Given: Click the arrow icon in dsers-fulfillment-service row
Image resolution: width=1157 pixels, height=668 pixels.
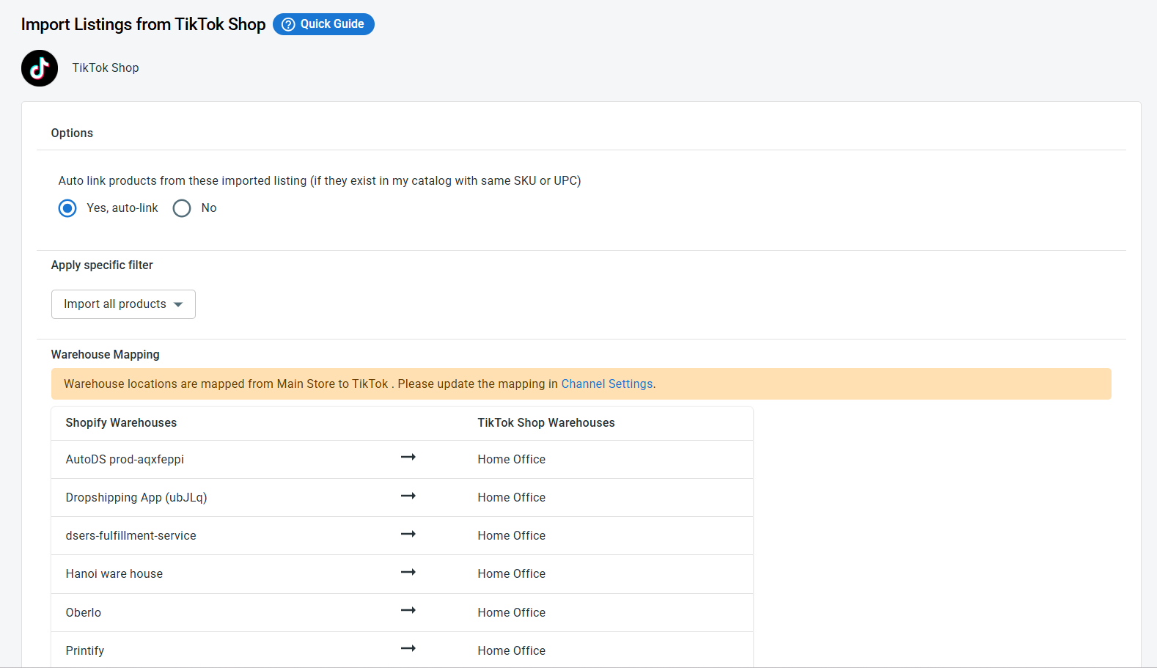Looking at the screenshot, I should (408, 534).
